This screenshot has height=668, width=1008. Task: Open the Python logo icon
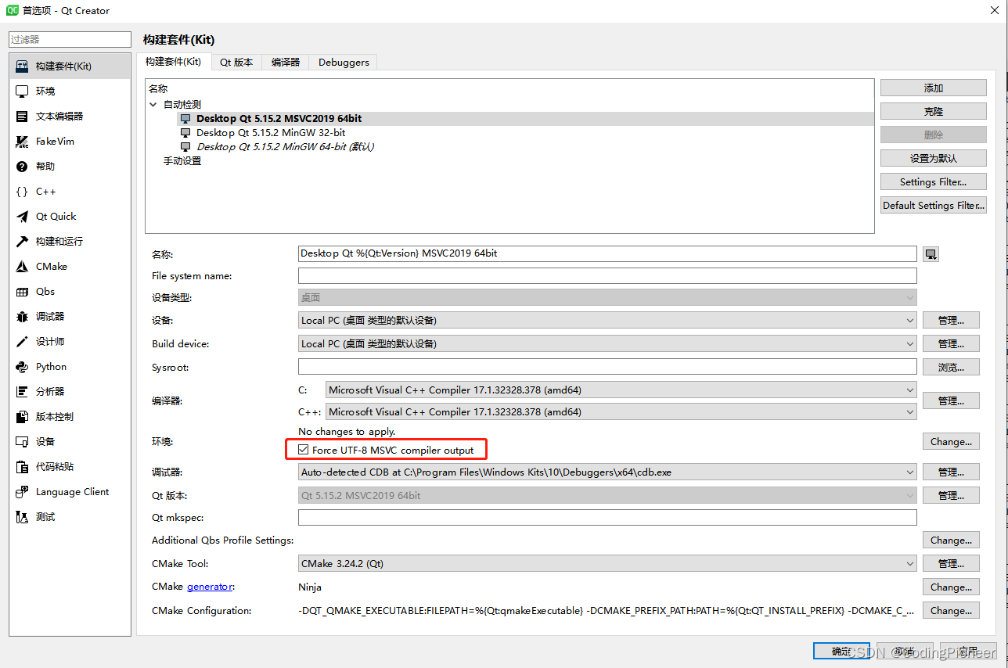pyautogui.click(x=22, y=367)
